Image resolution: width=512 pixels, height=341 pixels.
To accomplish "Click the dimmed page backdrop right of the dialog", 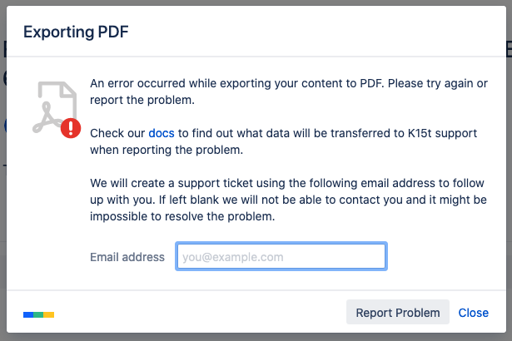I will click(509, 208).
